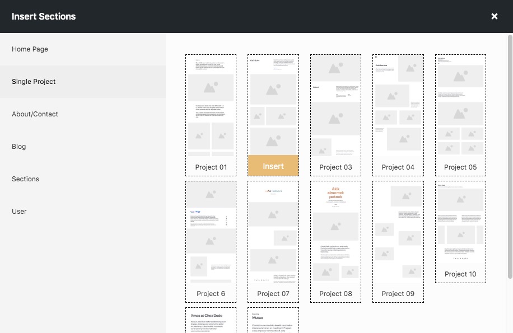Pick the Project 03 template thumbnail
This screenshot has height=333, width=513.
(335, 115)
